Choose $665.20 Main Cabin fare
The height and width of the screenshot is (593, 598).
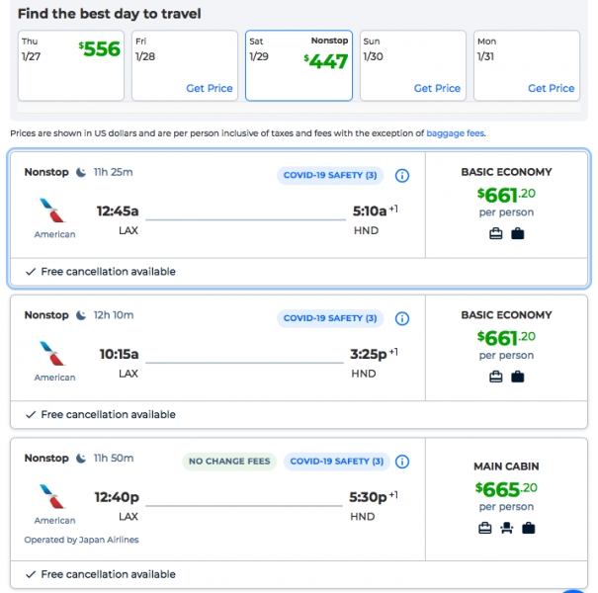pyautogui.click(x=506, y=488)
